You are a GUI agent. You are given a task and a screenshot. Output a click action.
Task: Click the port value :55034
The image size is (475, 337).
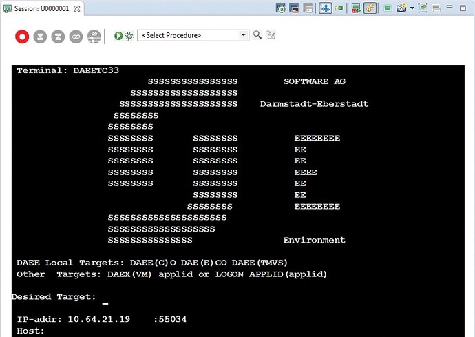point(169,319)
